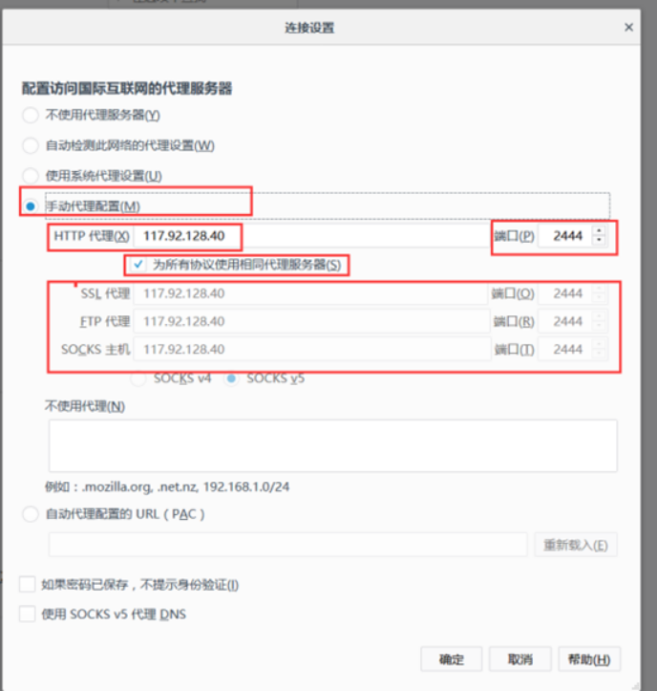
Task: Close the 连接设置 dialog
Action: tap(628, 28)
